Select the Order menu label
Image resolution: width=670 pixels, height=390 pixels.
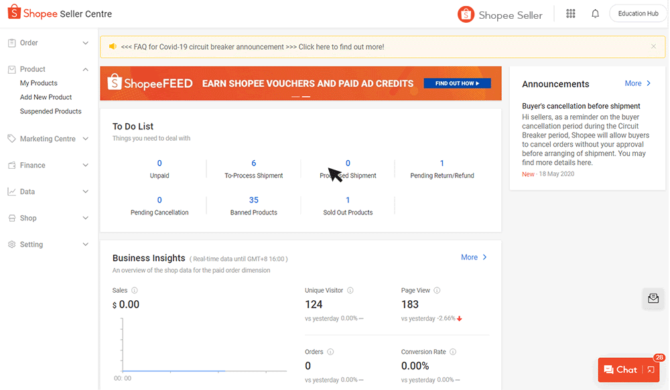click(29, 43)
